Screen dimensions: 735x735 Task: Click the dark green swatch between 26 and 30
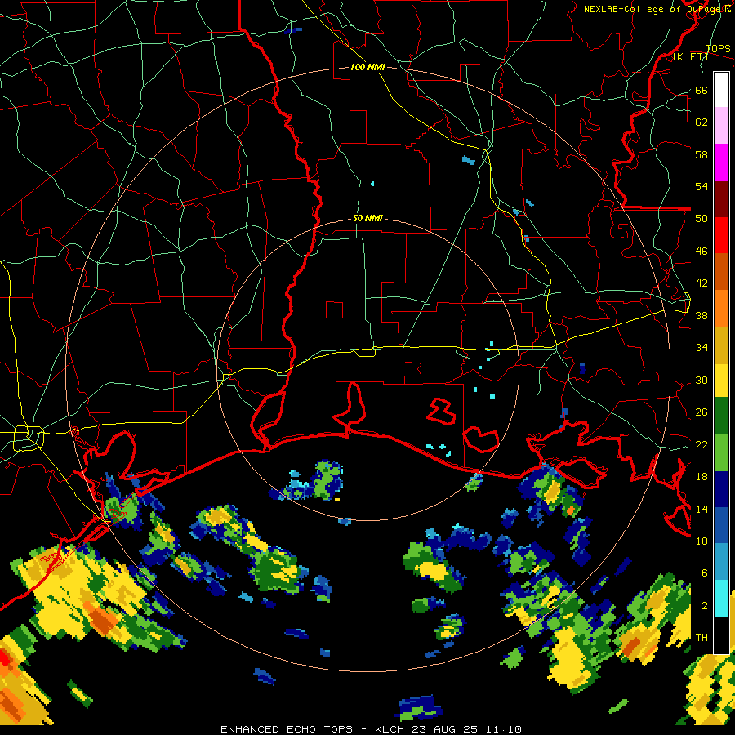[x=721, y=416]
